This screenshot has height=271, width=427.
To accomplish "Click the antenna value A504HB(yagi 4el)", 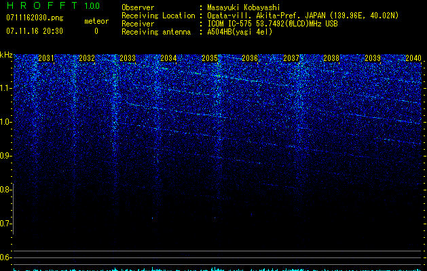I will (240, 32).
